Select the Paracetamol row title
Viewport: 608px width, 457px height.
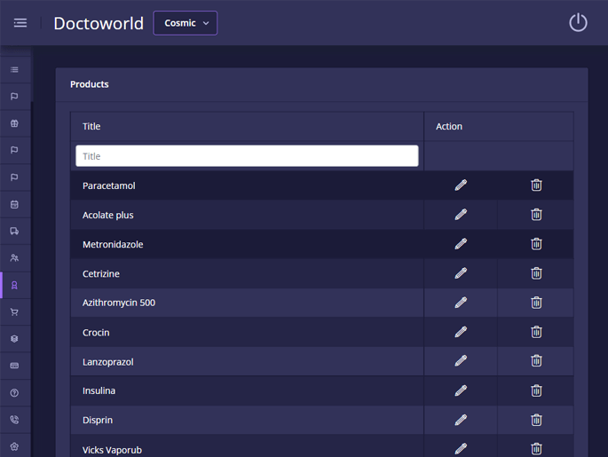pos(109,185)
